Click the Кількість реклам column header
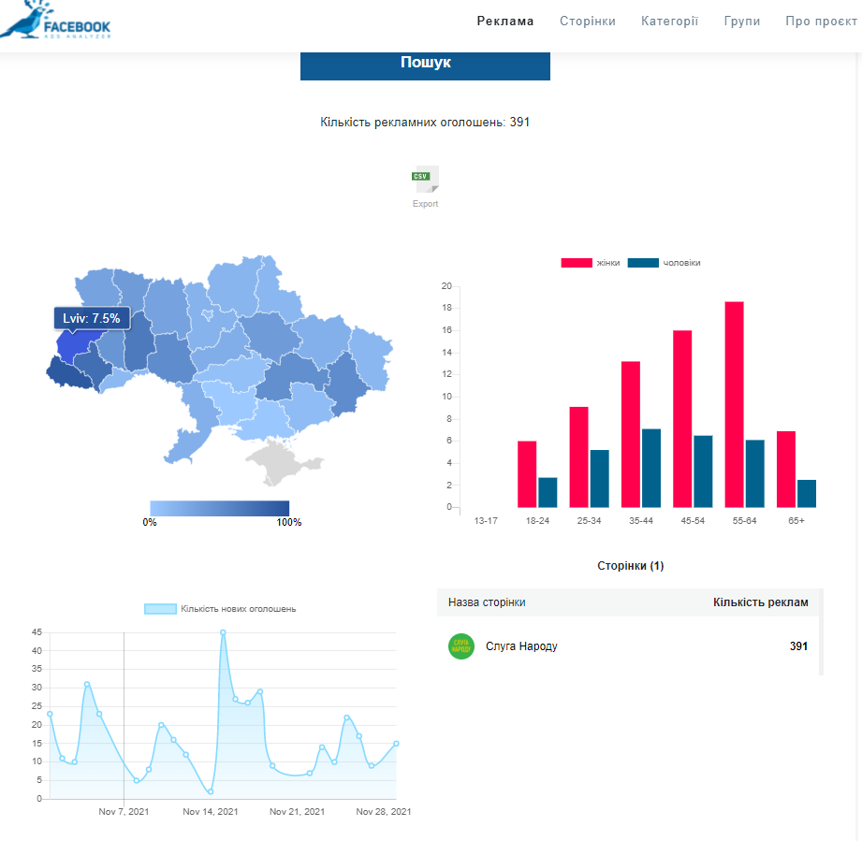Screen dimensions: 862x841 [760, 602]
